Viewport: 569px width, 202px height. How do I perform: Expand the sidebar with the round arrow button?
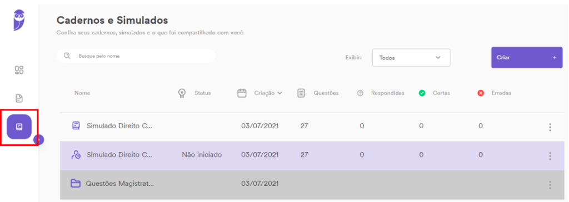pyautogui.click(x=39, y=140)
